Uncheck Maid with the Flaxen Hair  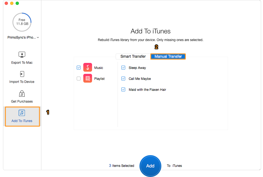click(123, 89)
